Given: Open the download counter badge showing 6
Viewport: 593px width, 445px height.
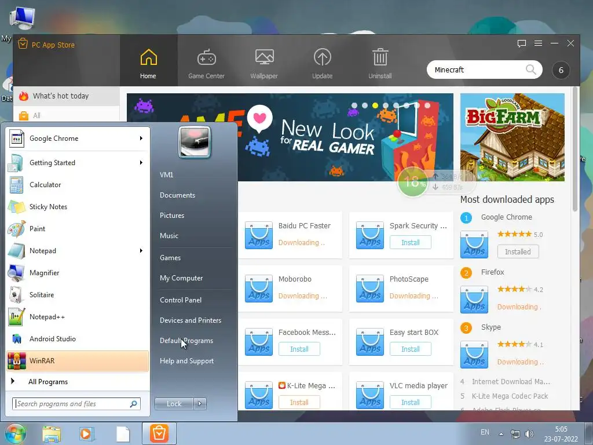Looking at the screenshot, I should point(561,70).
